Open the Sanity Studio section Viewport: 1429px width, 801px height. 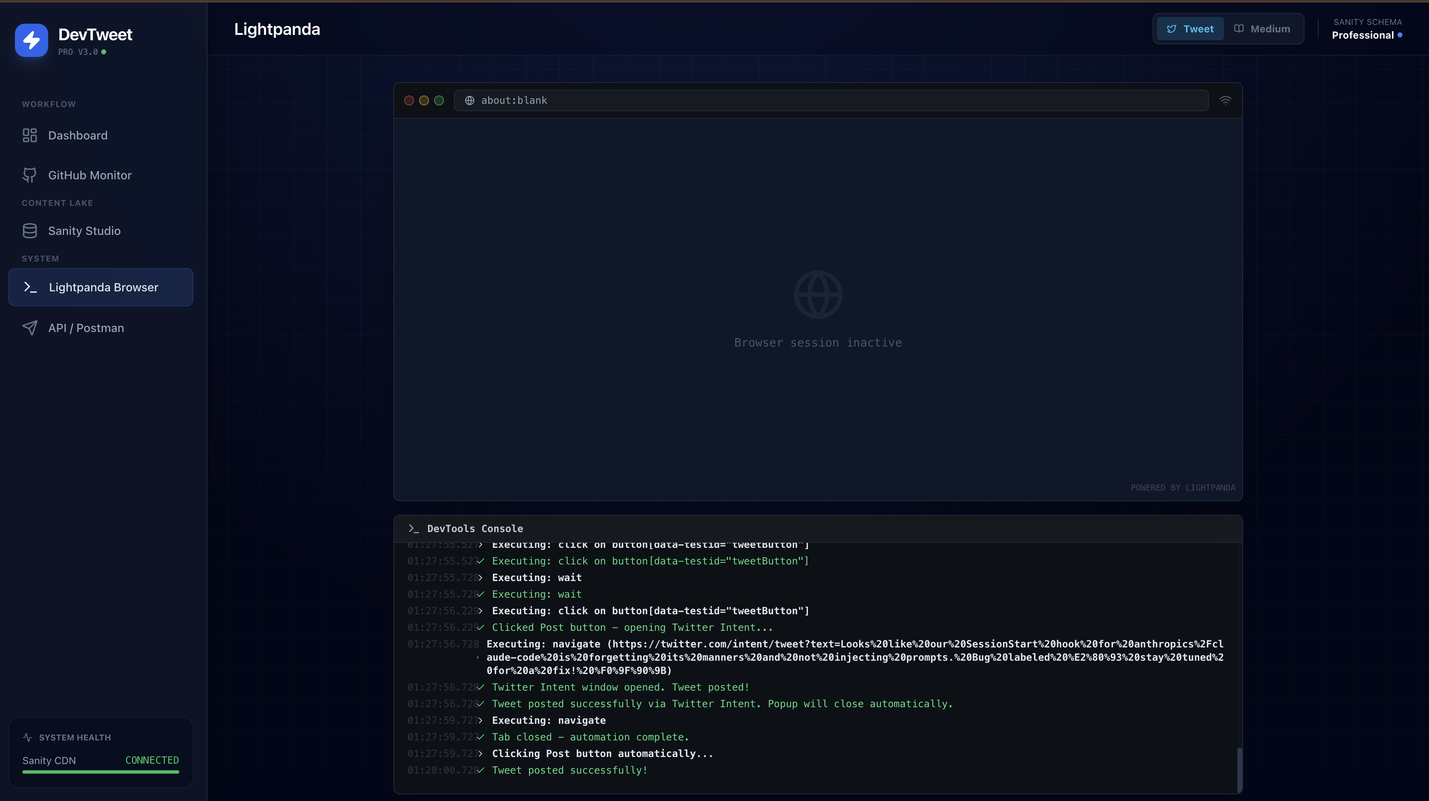tap(84, 231)
